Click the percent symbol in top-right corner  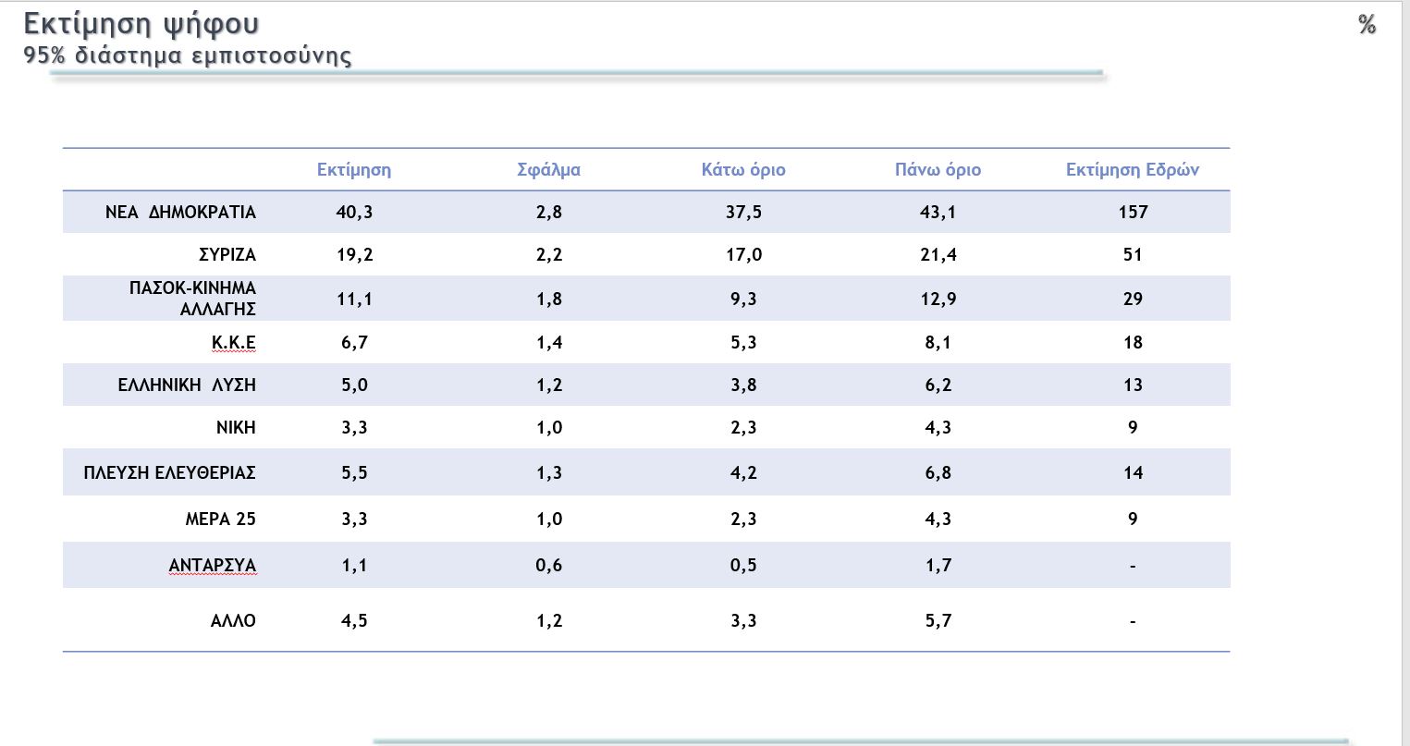point(1367,25)
